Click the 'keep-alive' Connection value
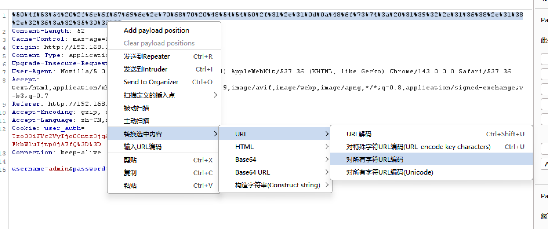Screen dimensions: 548x229 [x=81, y=152]
